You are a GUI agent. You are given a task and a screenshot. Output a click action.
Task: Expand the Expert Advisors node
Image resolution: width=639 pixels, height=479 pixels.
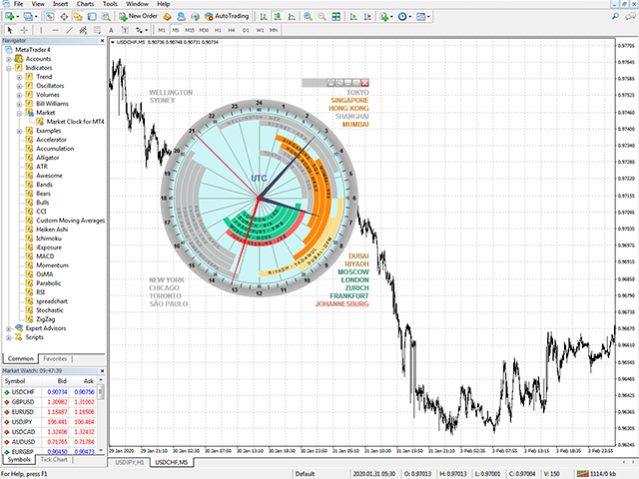pyautogui.click(x=9, y=328)
